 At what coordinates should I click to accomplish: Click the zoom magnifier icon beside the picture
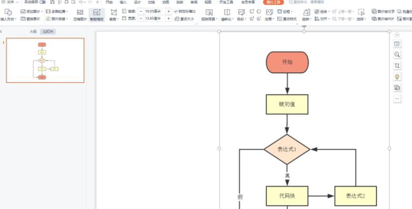pyautogui.click(x=397, y=55)
